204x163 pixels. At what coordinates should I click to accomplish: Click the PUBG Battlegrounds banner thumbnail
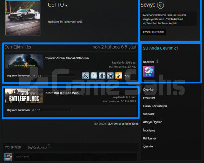pos(24,96)
